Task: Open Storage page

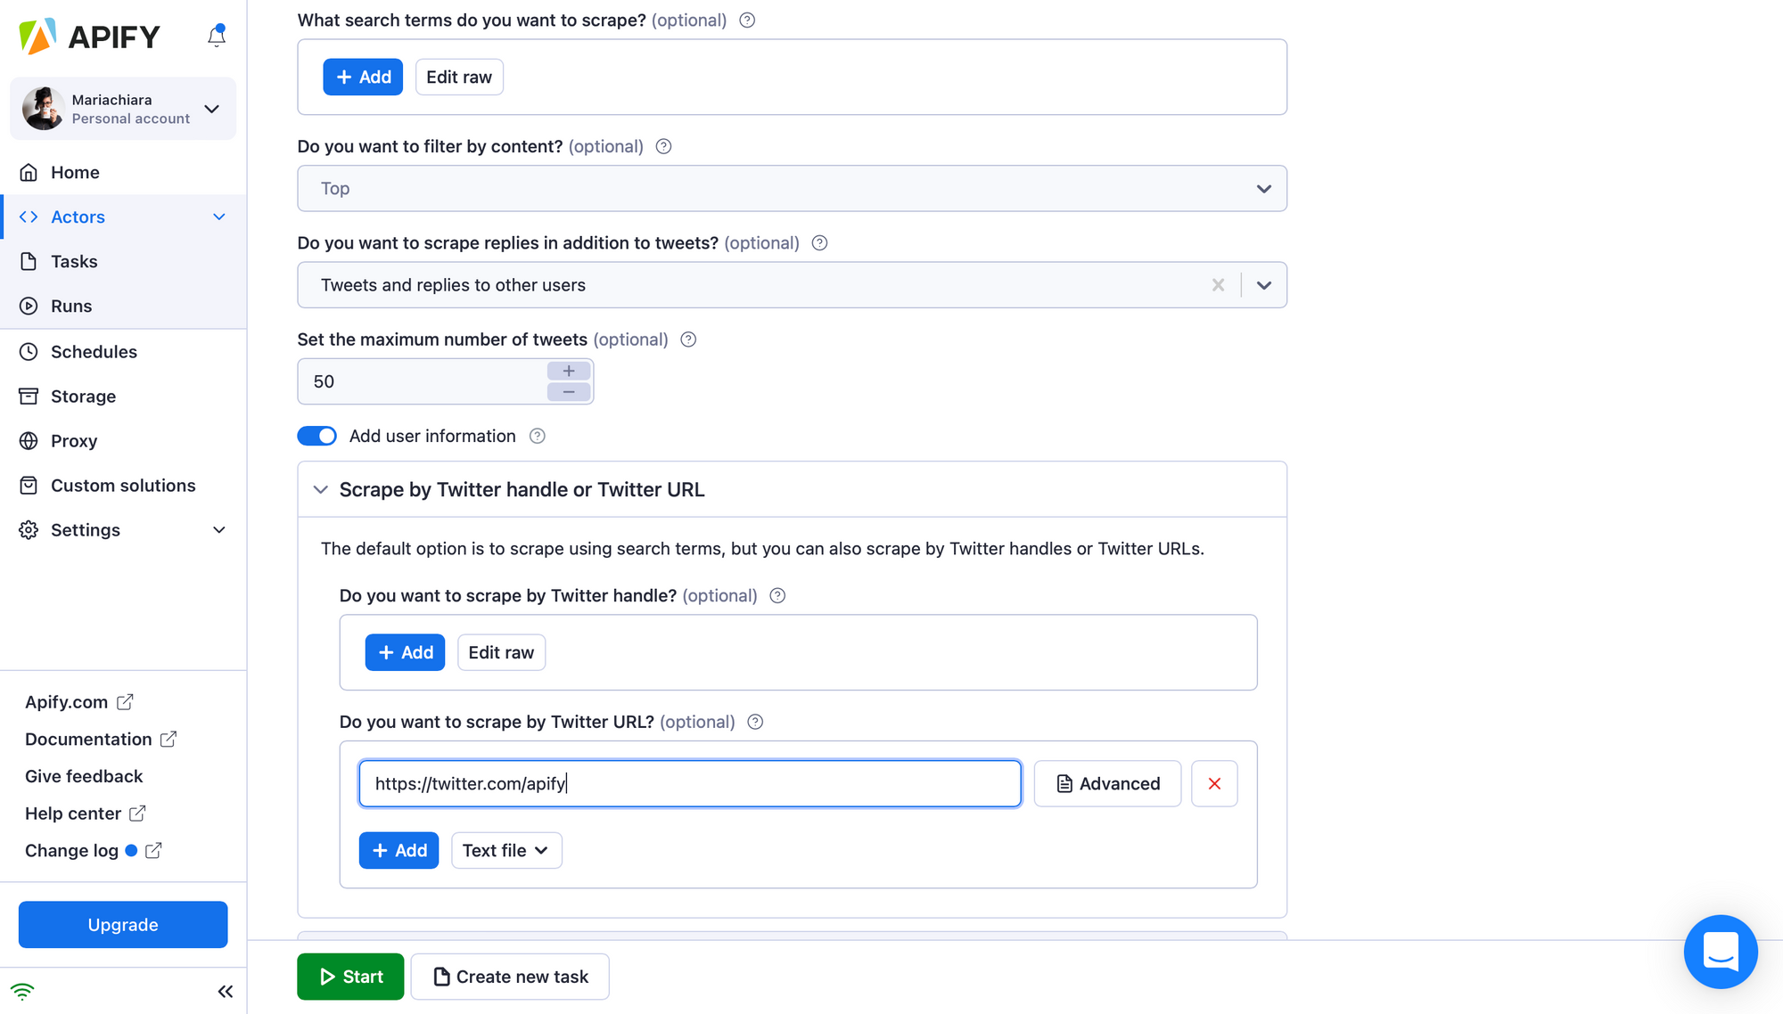Action: pos(83,396)
